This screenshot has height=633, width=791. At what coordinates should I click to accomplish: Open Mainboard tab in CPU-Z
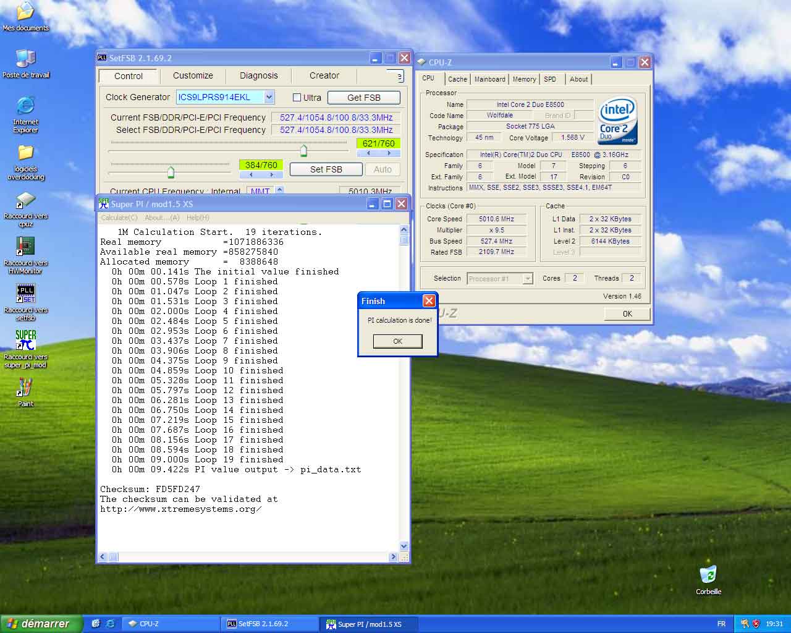pyautogui.click(x=490, y=79)
